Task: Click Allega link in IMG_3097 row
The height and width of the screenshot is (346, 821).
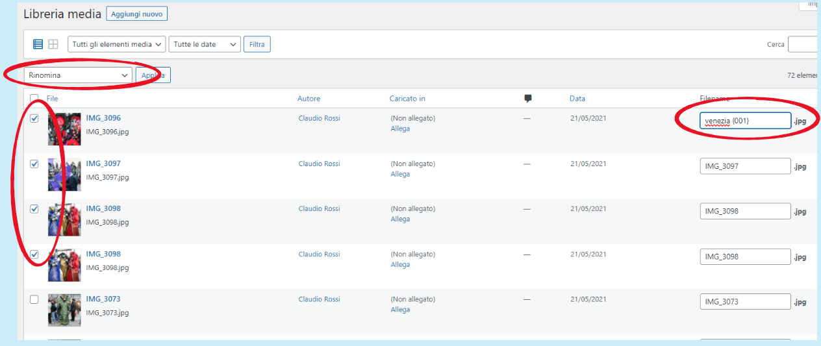Action: tap(400, 174)
